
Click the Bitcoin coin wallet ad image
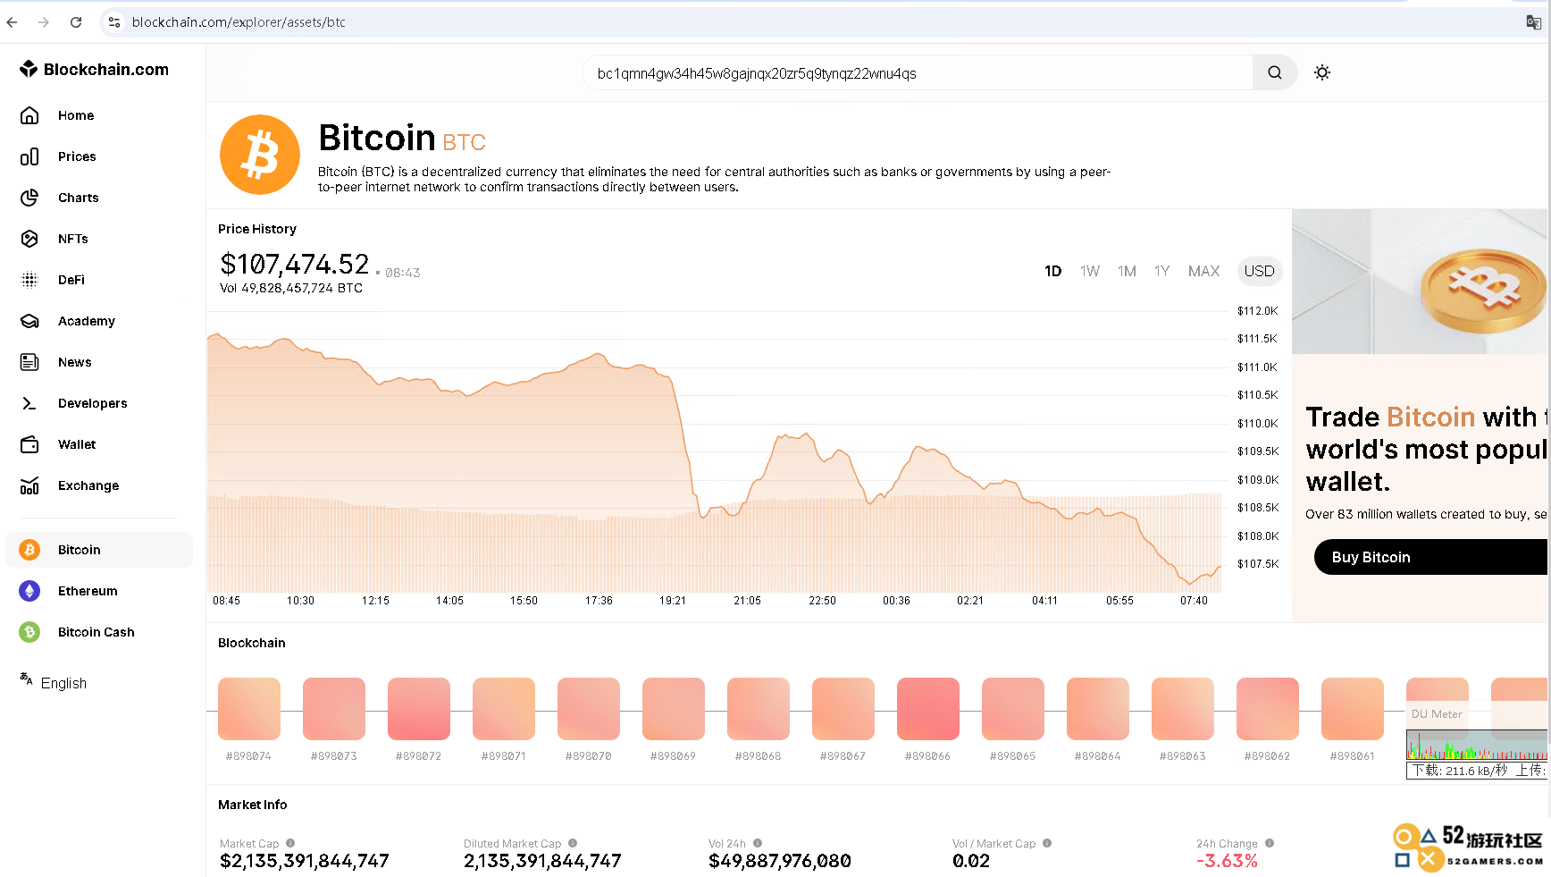point(1421,282)
